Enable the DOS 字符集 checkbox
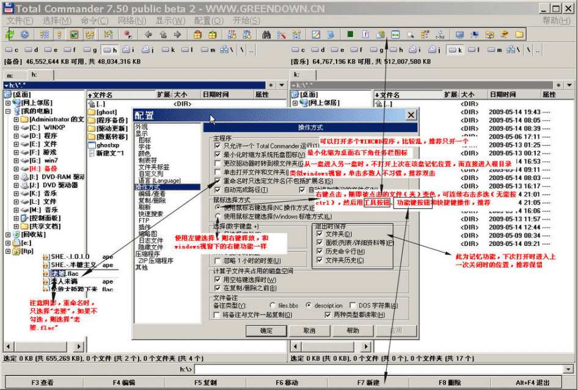Image resolution: width=578 pixels, height=390 pixels. click(352, 305)
